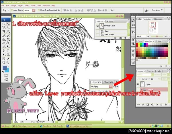172x134 pixels.
Task: Hide Layer 1 with eye icon
Action: (x=138, y=84)
